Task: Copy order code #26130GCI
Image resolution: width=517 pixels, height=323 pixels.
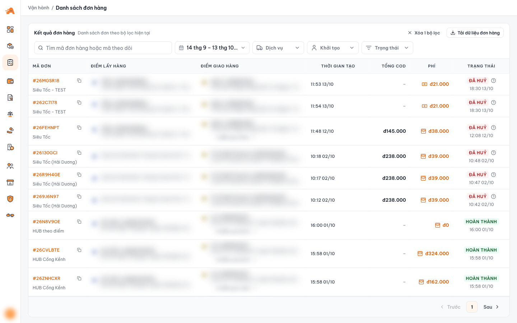Action: tap(79, 153)
